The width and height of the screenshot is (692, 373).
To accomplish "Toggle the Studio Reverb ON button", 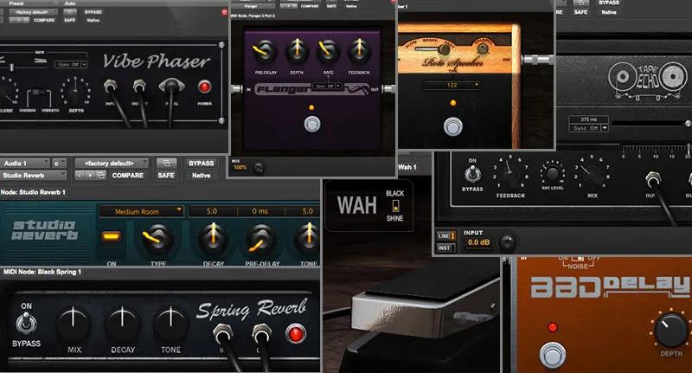I will point(110,238).
